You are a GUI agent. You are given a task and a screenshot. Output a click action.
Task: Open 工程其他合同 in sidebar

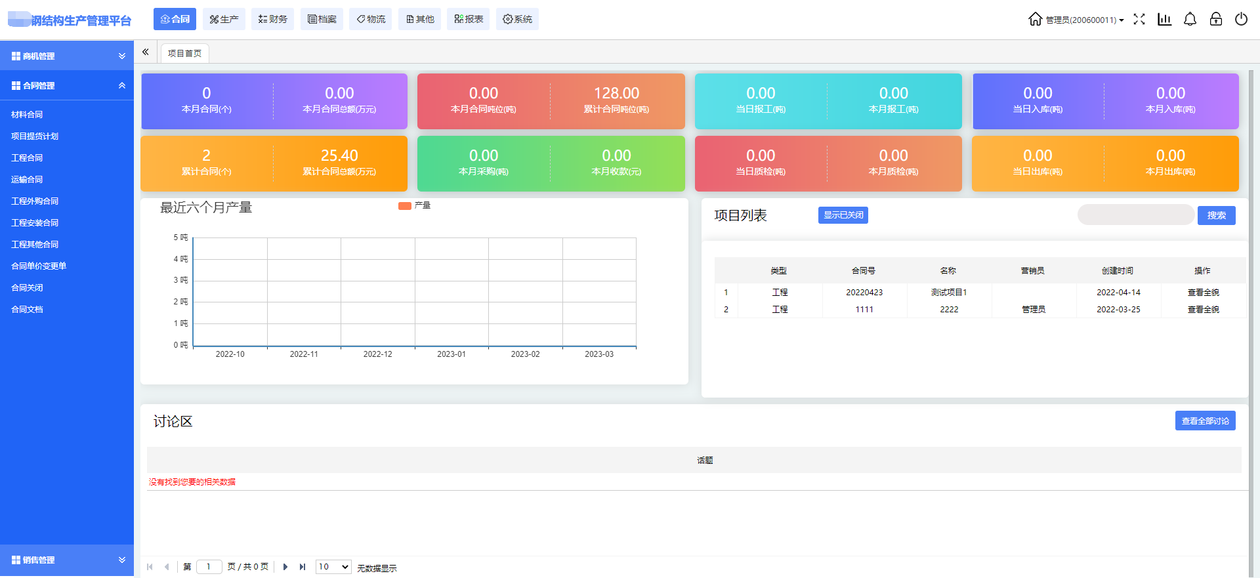pos(35,244)
